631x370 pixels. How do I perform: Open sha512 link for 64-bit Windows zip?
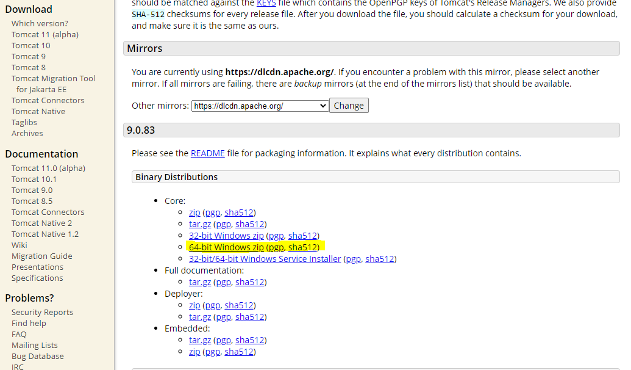click(302, 247)
